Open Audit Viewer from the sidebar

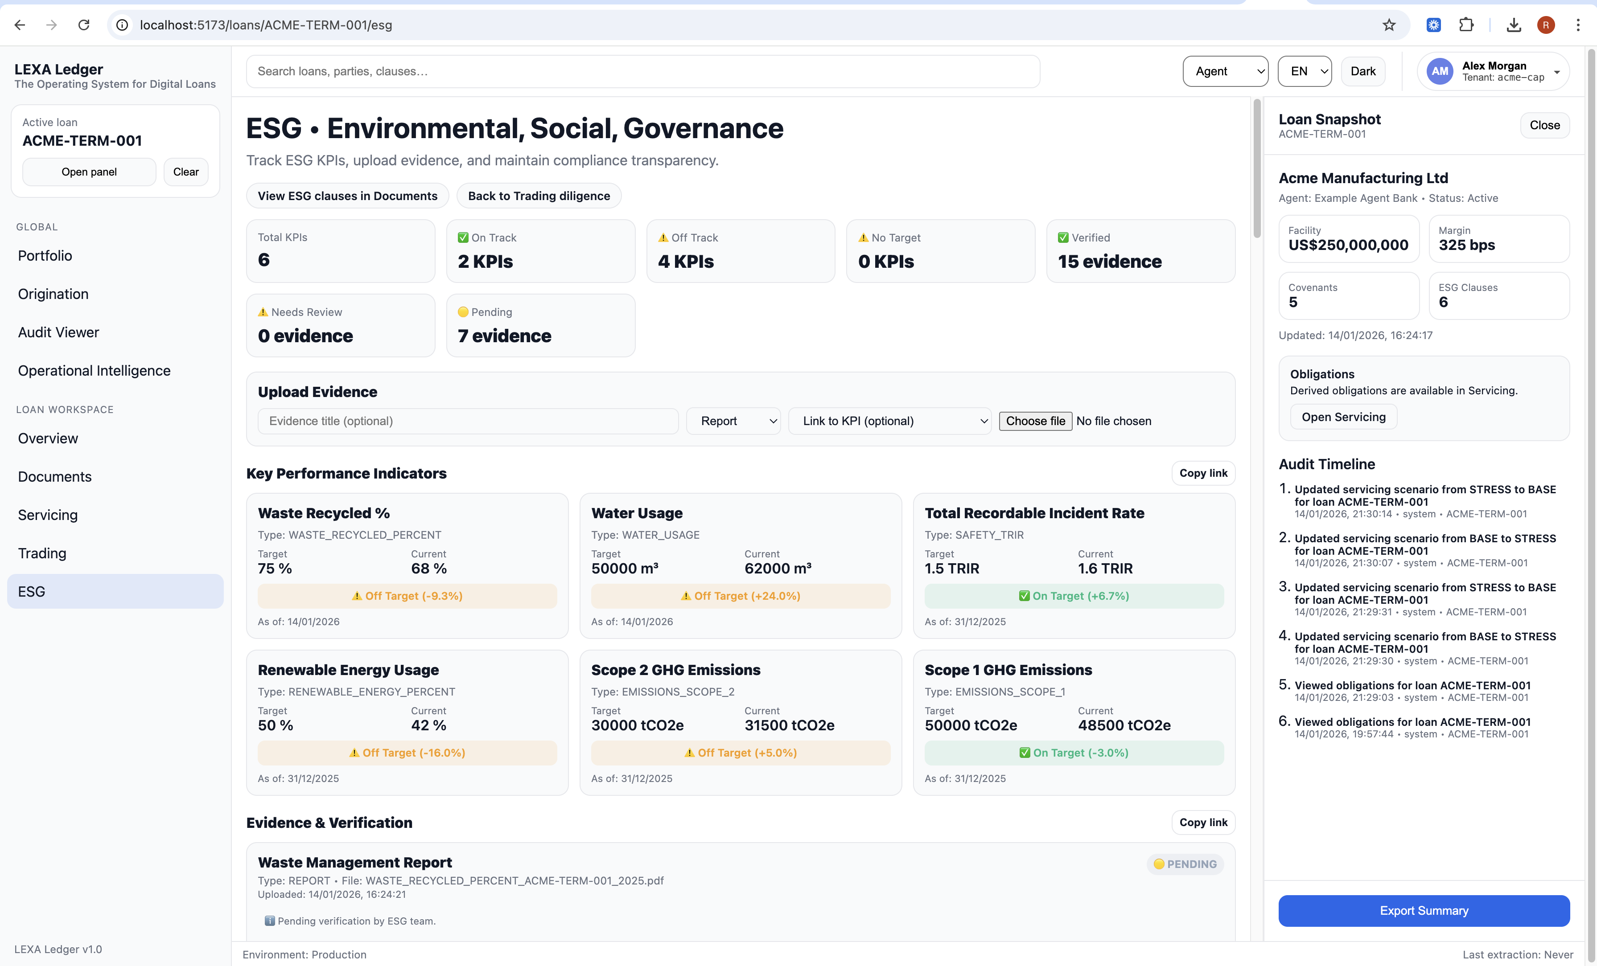tap(58, 332)
